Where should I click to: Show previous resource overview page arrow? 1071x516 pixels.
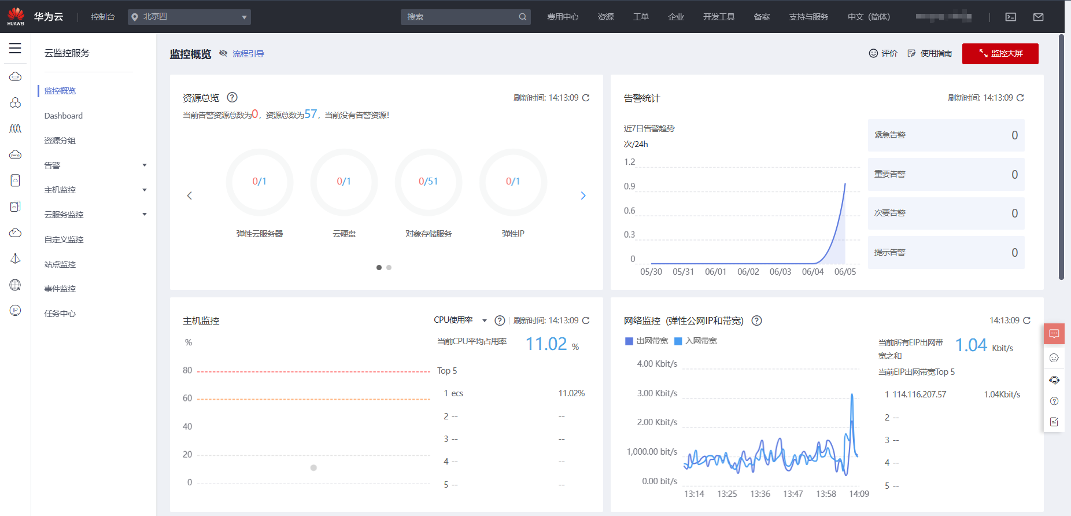[x=189, y=196]
